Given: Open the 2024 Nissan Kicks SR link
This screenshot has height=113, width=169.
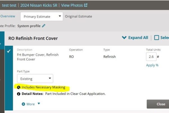Looking at the screenshot, I should pyautogui.click(x=39, y=5).
